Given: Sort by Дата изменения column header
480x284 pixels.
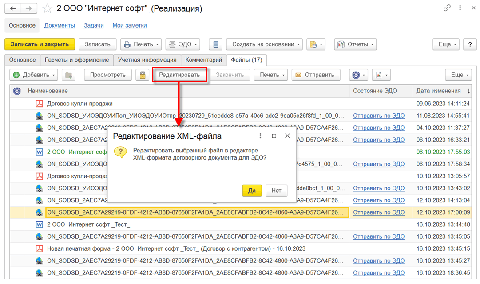Looking at the screenshot, I should [x=438, y=91].
